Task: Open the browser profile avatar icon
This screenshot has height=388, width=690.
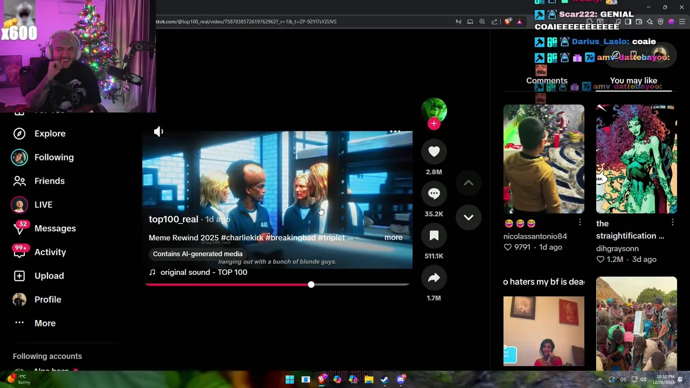Action: 671,22
